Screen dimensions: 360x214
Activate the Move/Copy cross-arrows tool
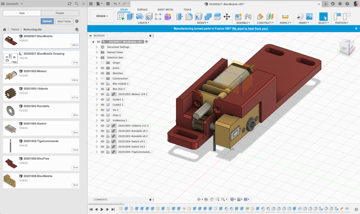pos(227,17)
